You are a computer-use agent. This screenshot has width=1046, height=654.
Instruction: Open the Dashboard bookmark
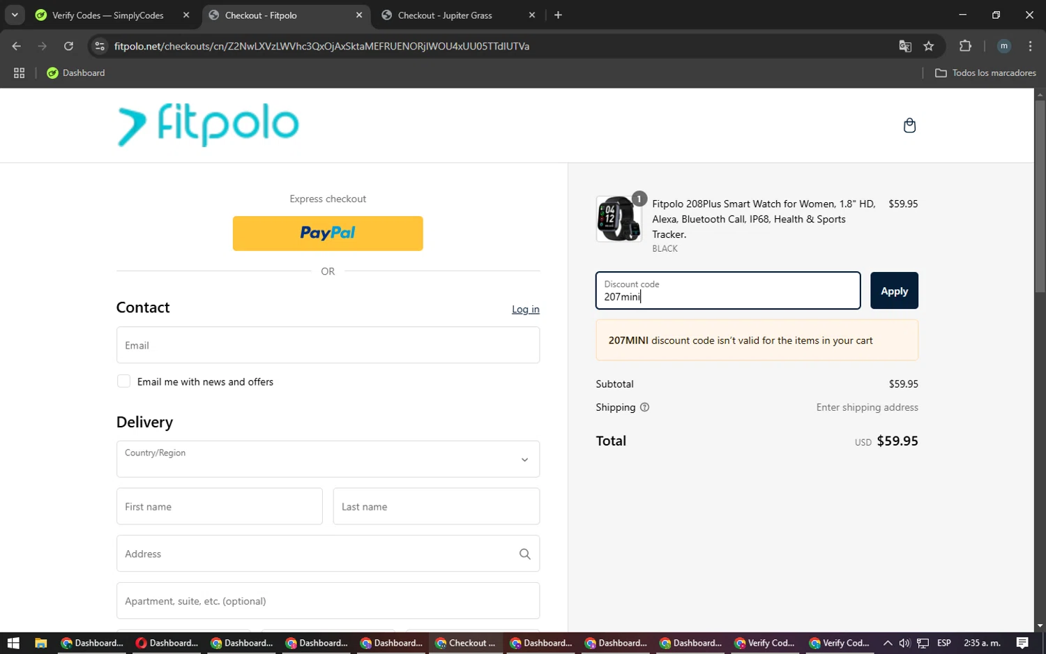point(75,73)
